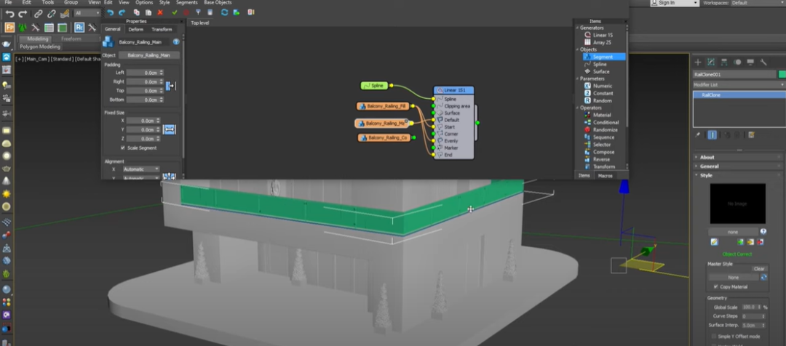Viewport: 786px width, 346px height.
Task: Open the Modify panel tab icon
Action: pyautogui.click(x=711, y=62)
